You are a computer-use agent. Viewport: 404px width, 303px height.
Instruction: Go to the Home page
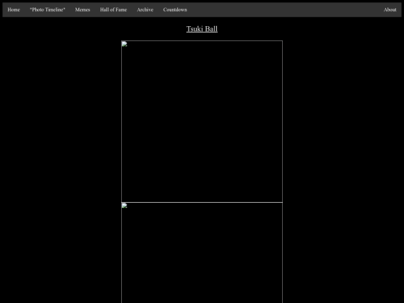(13, 10)
